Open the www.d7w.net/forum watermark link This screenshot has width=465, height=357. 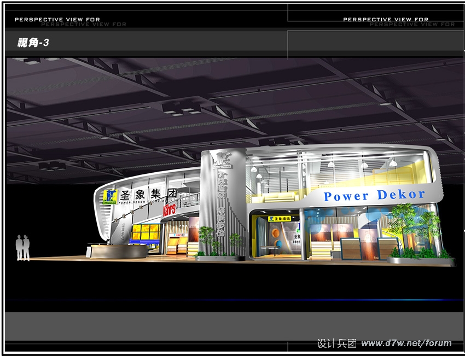(x=406, y=343)
